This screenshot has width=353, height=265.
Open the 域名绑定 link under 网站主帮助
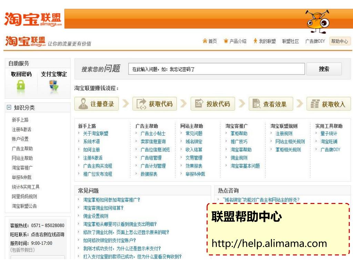(194, 141)
